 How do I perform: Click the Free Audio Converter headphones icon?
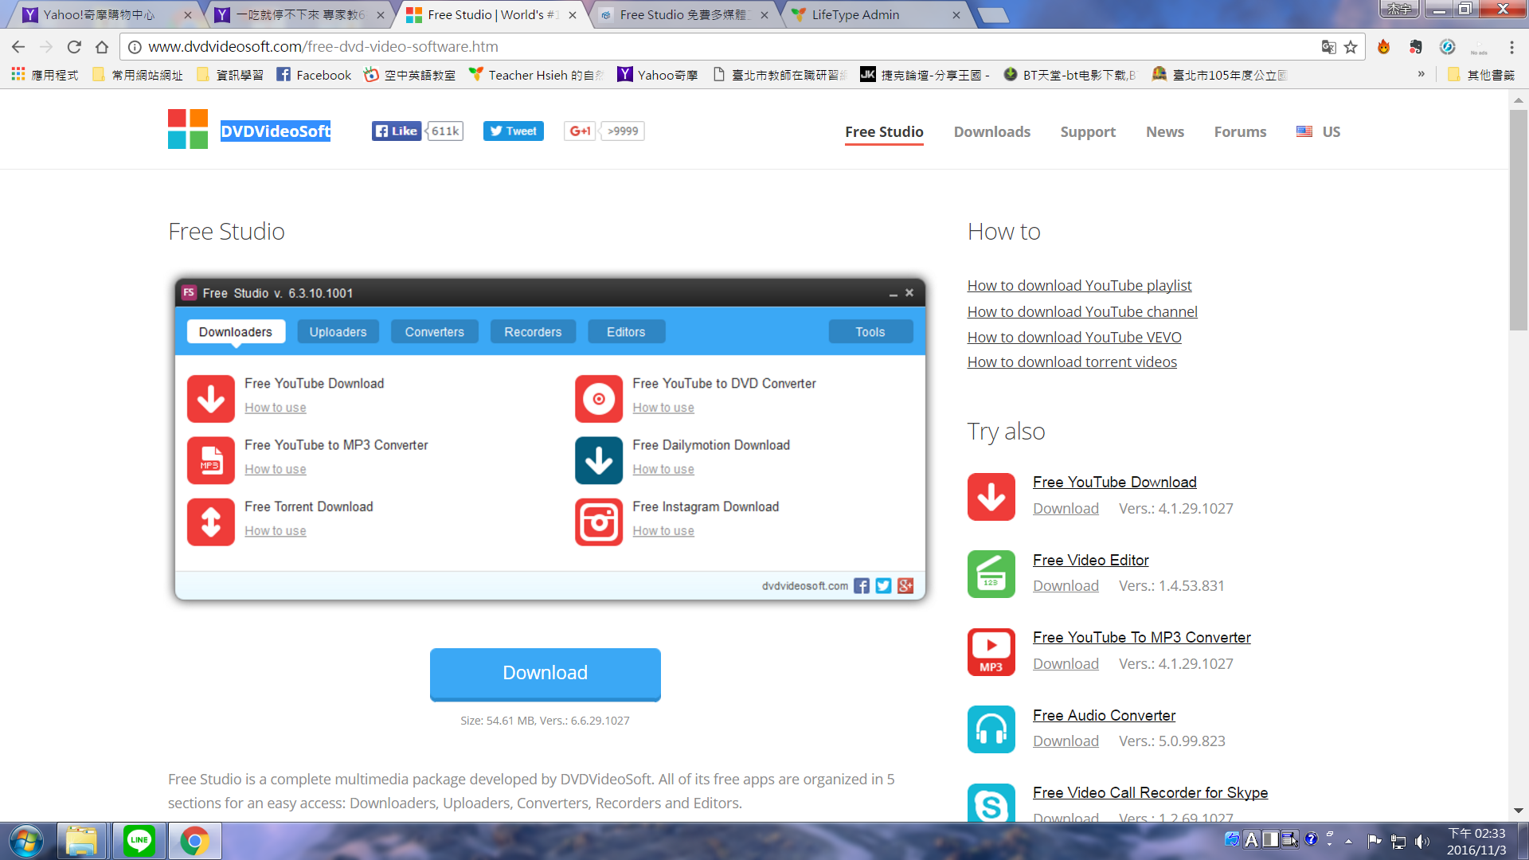[991, 729]
